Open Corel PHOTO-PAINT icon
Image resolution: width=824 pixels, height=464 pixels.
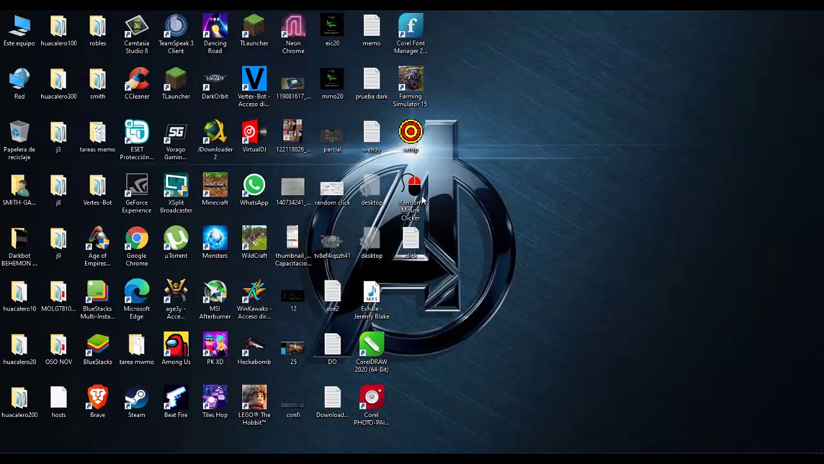(371, 405)
